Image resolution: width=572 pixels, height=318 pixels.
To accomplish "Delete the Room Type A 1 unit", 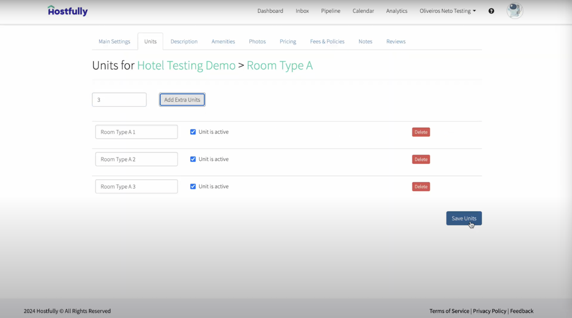I will pos(421,132).
